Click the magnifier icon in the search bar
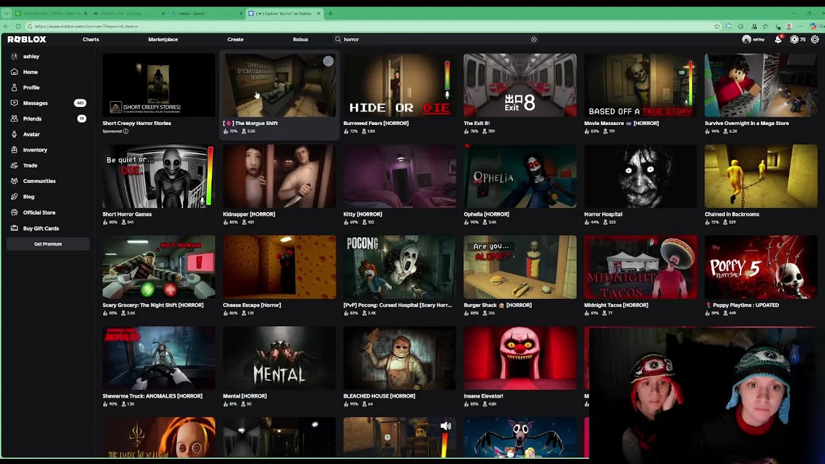This screenshot has height=464, width=825. tap(338, 39)
